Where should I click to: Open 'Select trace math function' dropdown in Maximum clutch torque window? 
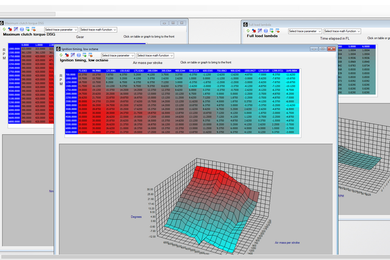[x=98, y=30]
